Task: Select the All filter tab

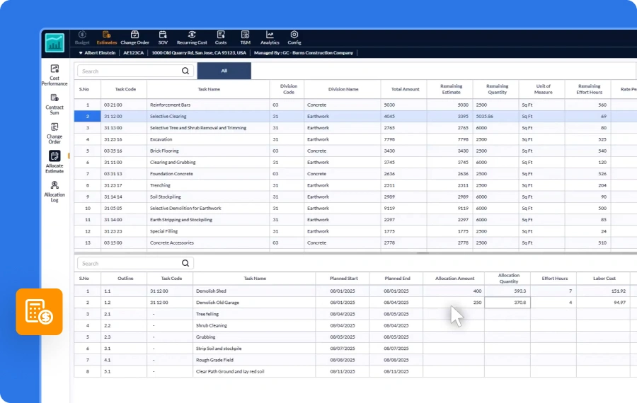Action: [224, 71]
